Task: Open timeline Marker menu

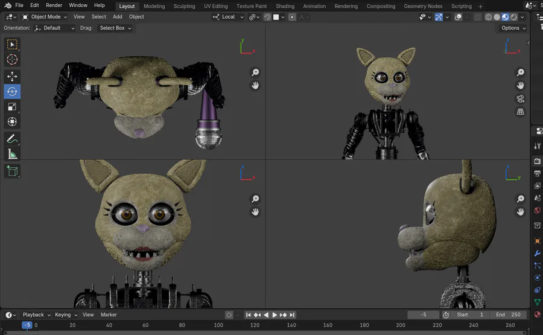Action: (x=109, y=315)
